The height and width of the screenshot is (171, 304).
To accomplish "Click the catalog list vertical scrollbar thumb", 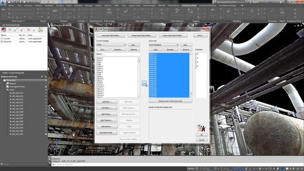I will [x=138, y=61].
